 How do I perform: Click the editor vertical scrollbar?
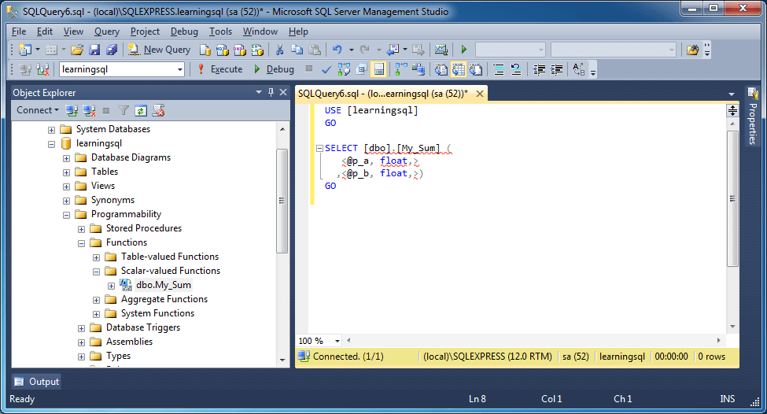(x=732, y=198)
